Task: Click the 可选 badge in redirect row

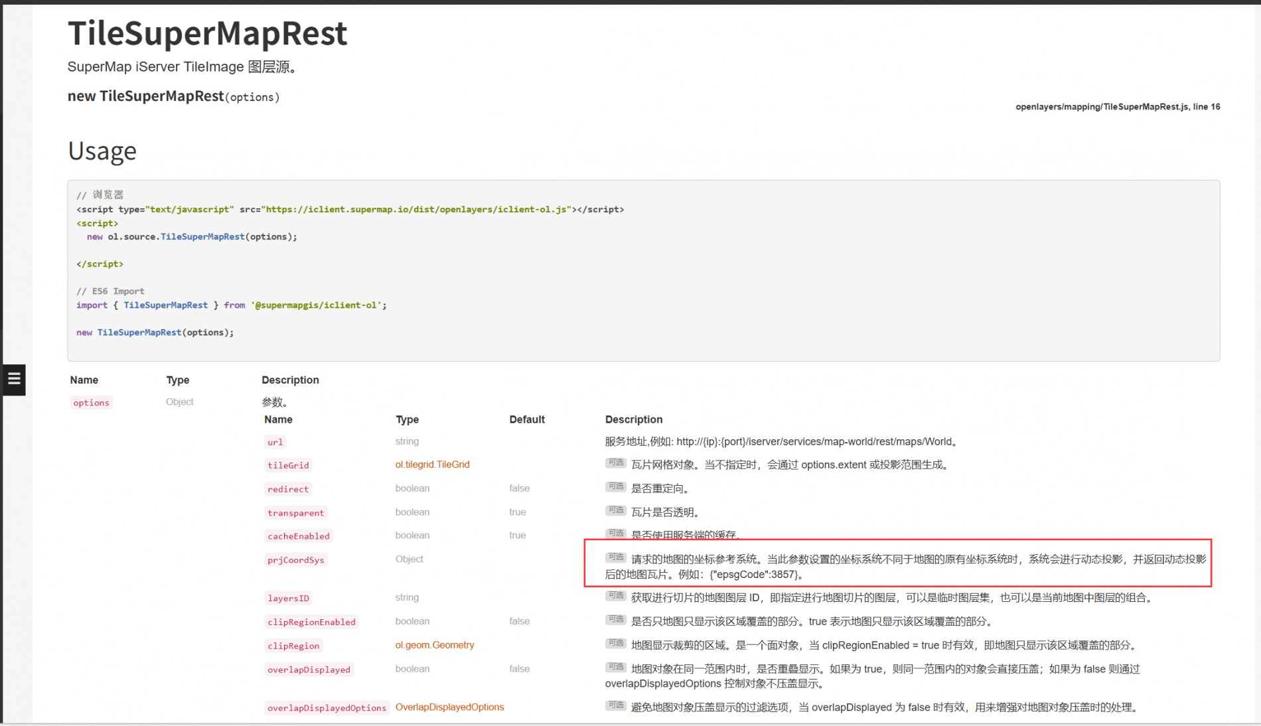Action: [615, 487]
